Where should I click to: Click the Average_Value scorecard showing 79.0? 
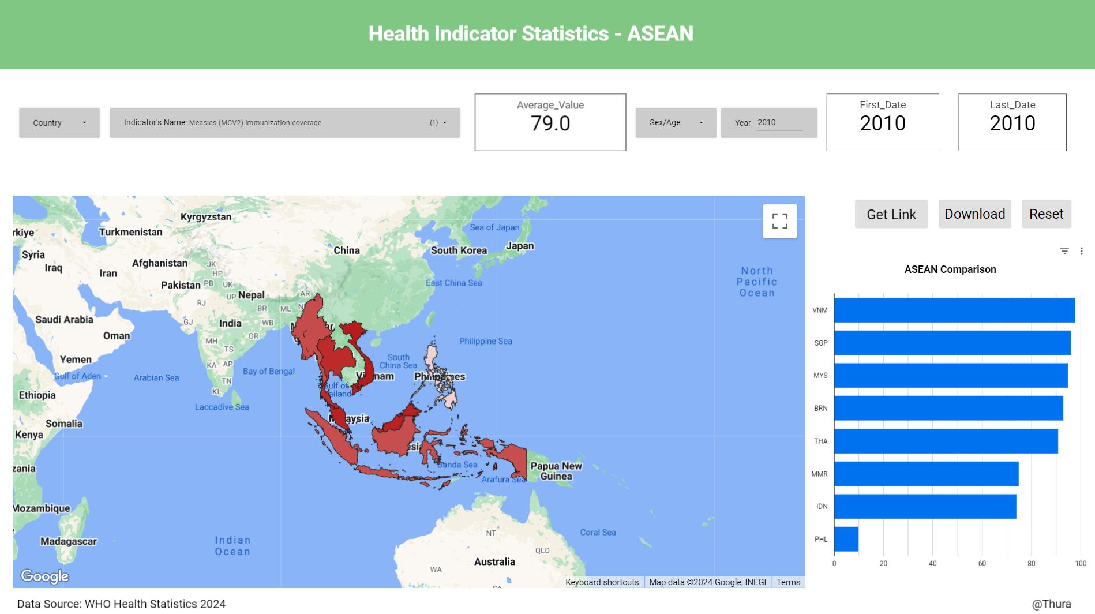coord(550,122)
